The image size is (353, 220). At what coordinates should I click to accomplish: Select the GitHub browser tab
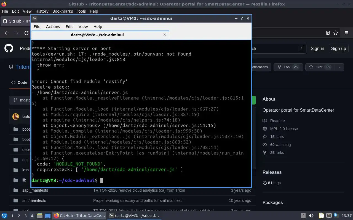(x=16, y=21)
